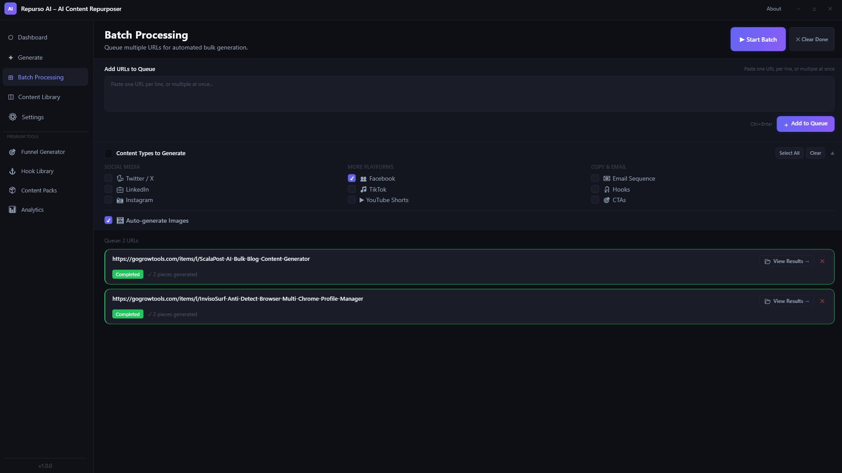Enable the Hooks checkbox
Image resolution: width=842 pixels, height=473 pixels.
(x=595, y=189)
